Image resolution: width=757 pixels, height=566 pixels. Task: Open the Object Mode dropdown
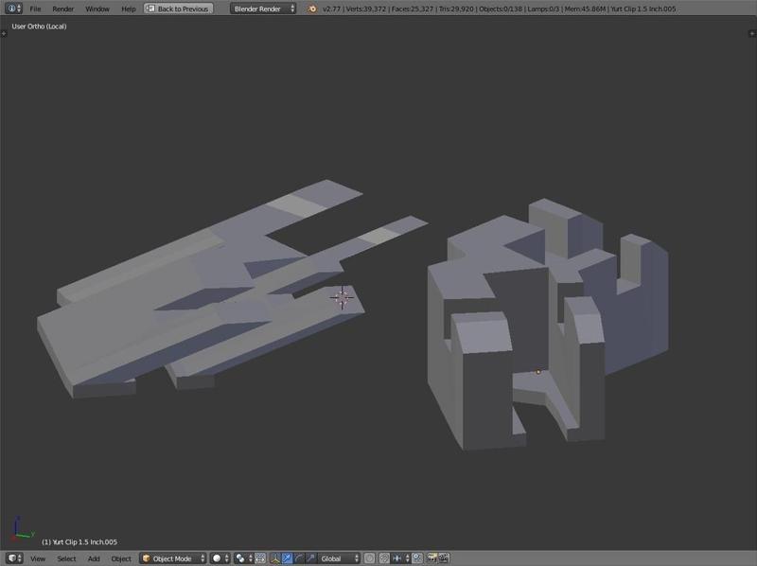click(171, 558)
